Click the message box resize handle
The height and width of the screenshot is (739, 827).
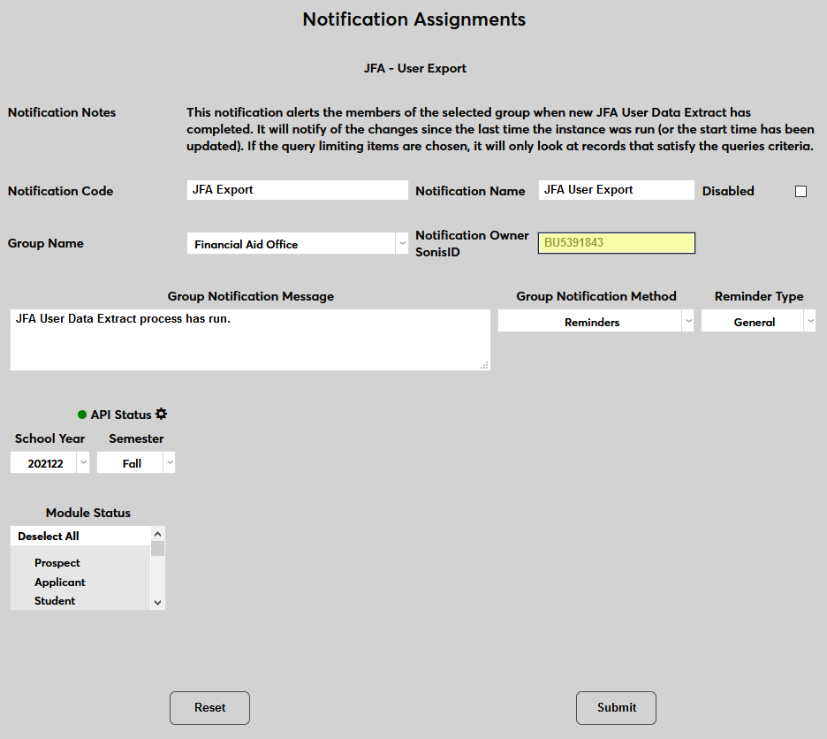point(484,365)
